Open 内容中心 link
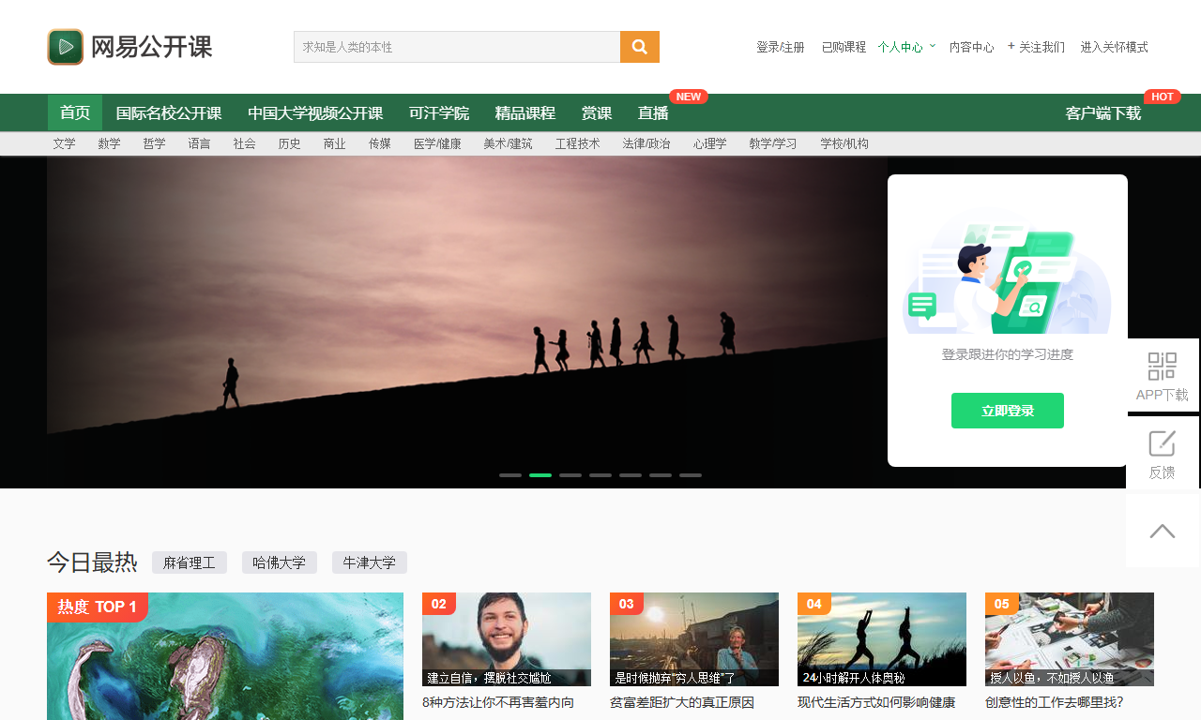Viewport: 1201px width, 720px height. point(972,47)
